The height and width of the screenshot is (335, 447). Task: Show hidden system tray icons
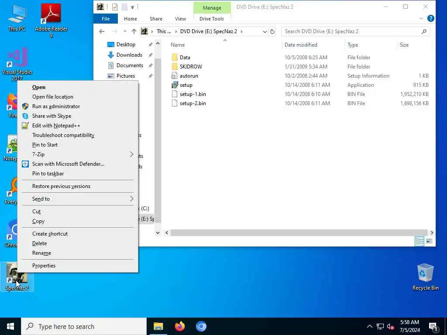(369, 326)
